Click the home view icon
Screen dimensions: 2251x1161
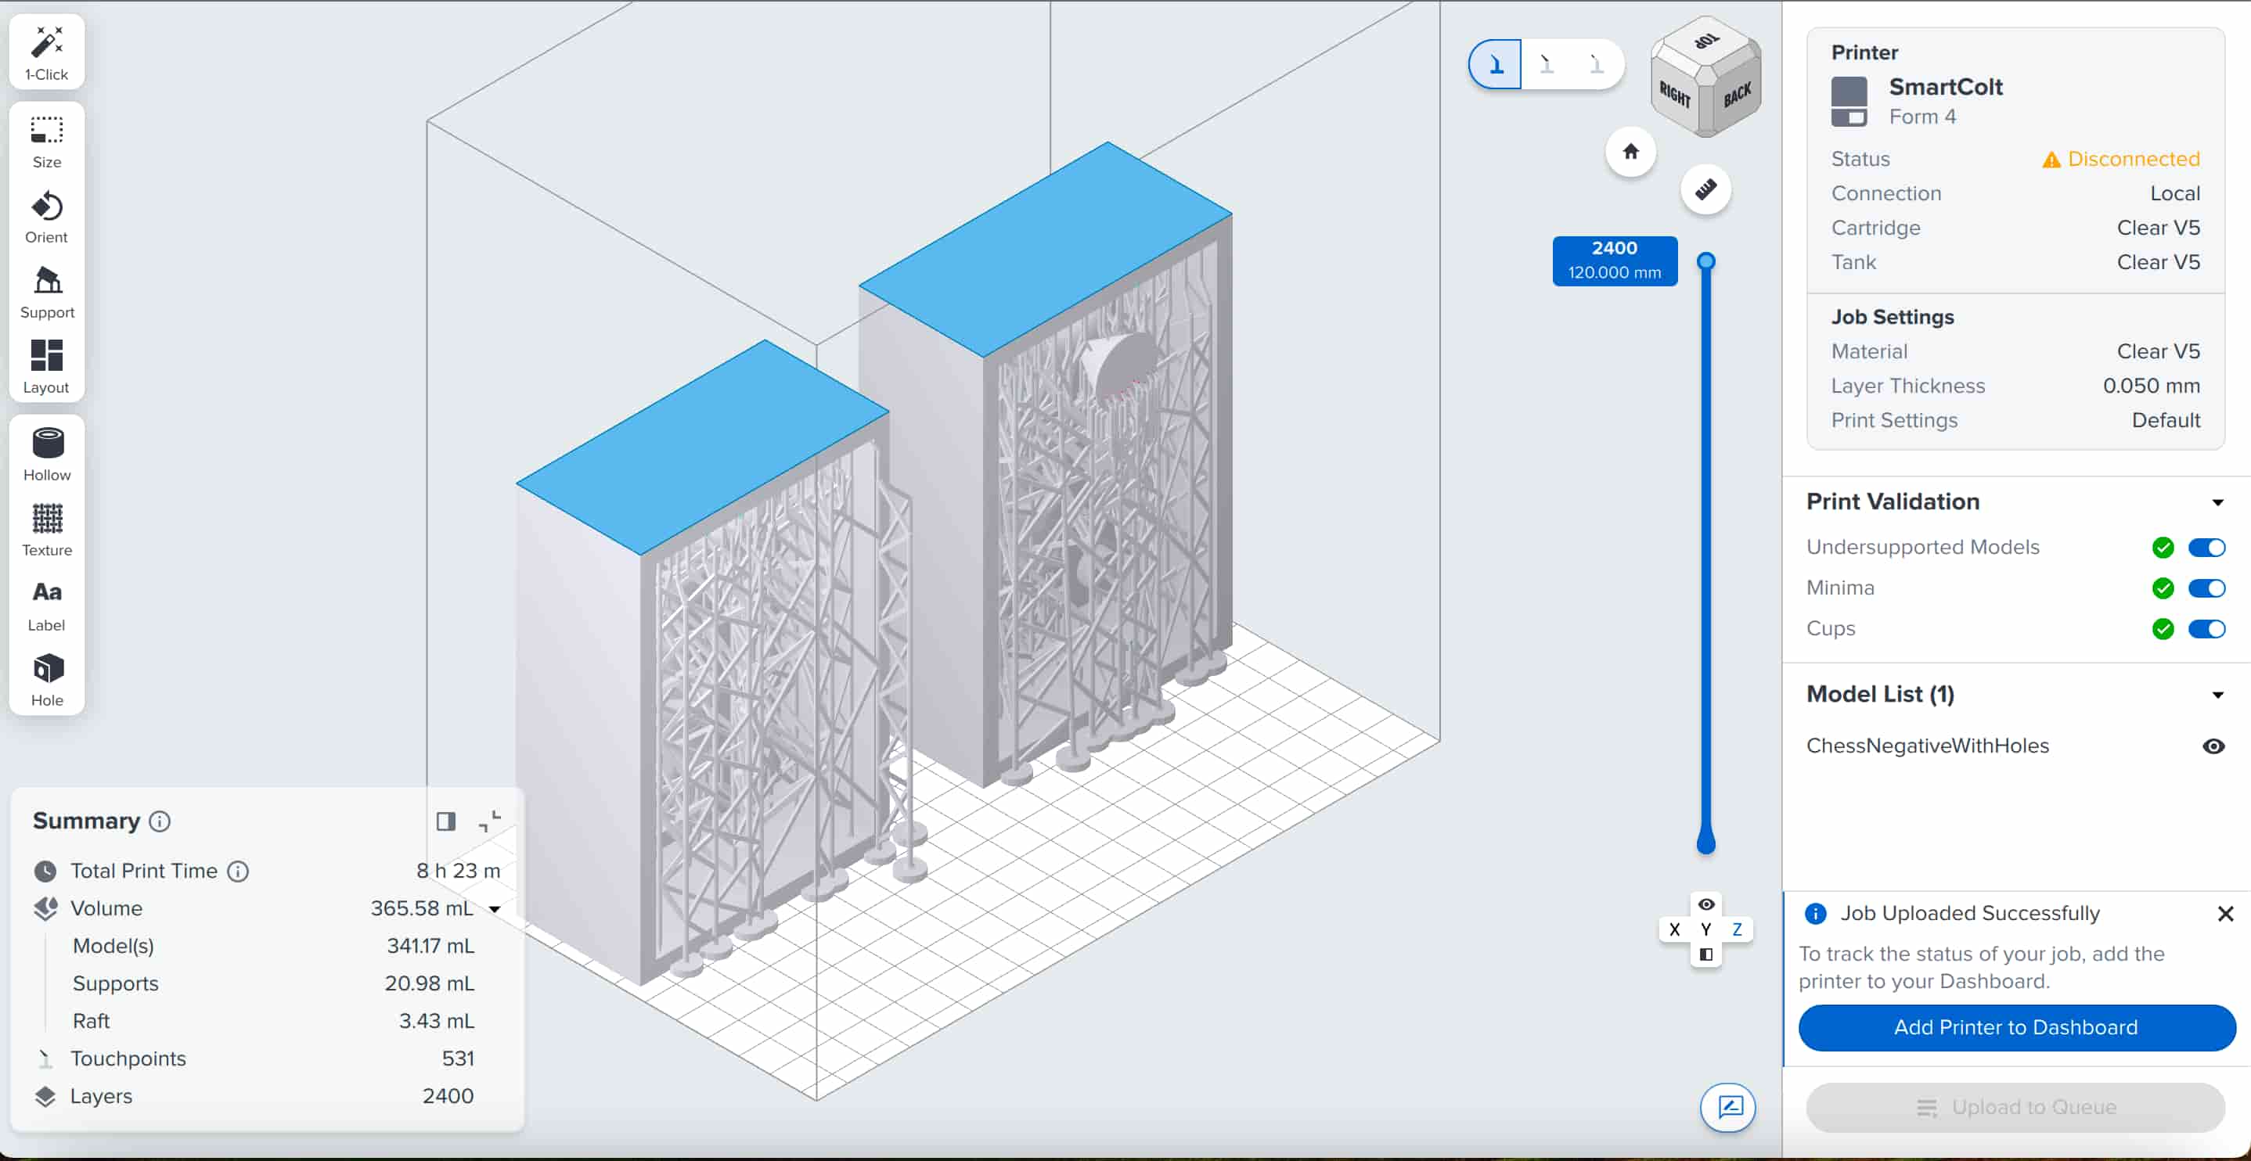pyautogui.click(x=1630, y=152)
